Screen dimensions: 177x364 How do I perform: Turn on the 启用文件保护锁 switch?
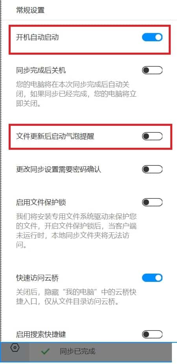pyautogui.click(x=152, y=202)
